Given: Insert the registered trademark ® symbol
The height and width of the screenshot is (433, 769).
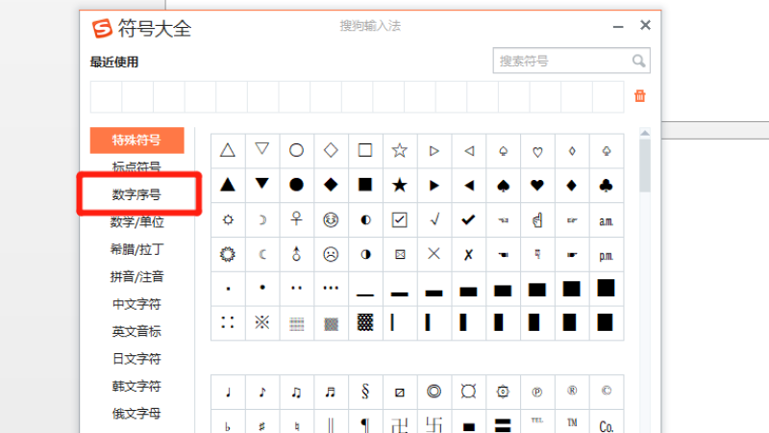Looking at the screenshot, I should [x=572, y=392].
